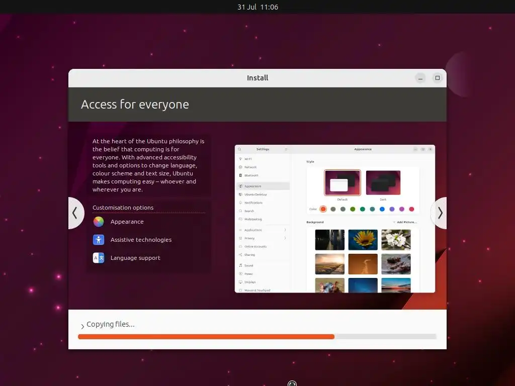Click the Language support icon

click(99, 258)
